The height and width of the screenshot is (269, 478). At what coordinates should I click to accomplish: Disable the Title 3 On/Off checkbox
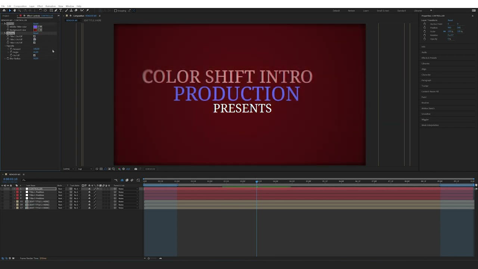coord(34,43)
